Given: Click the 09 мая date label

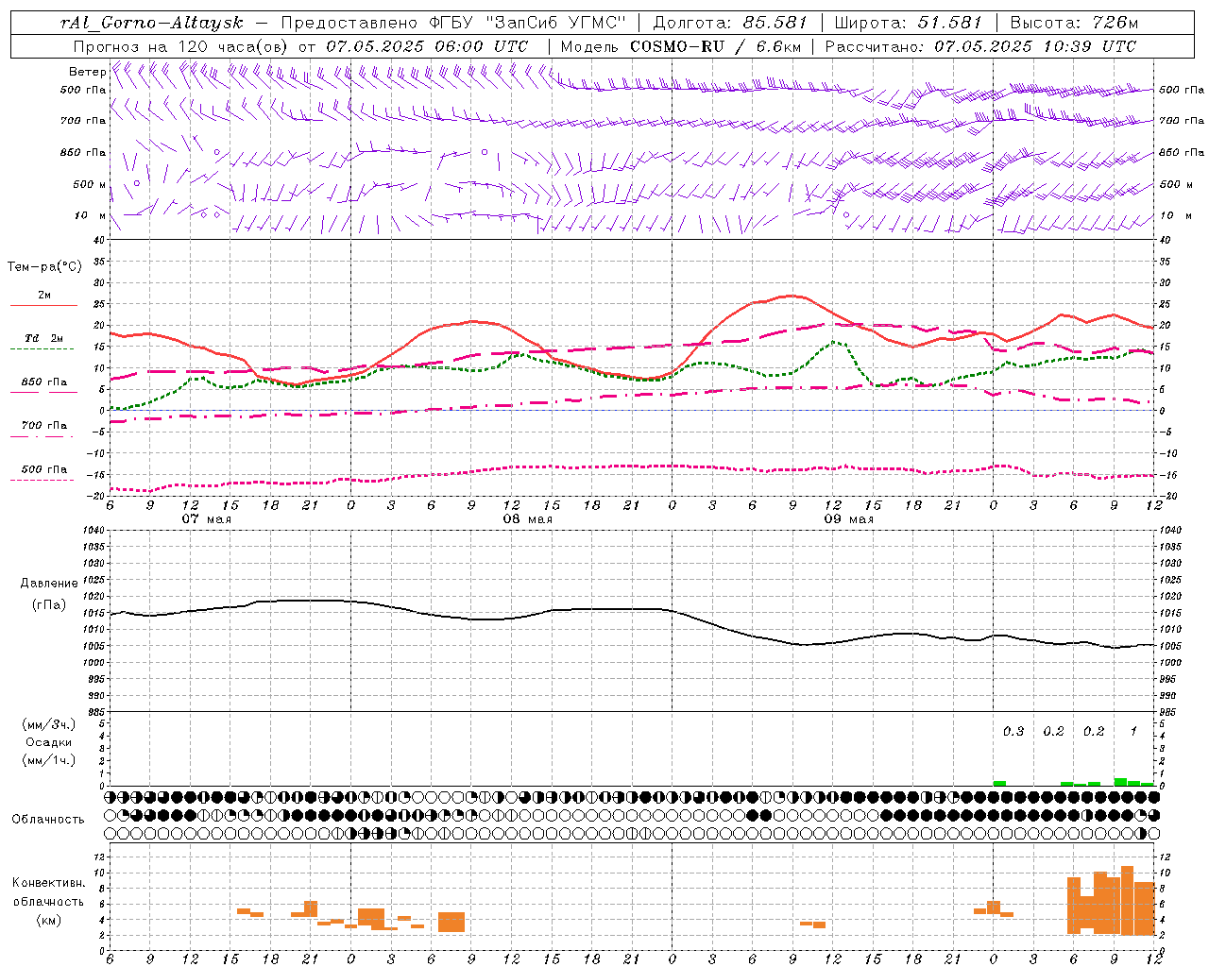Looking at the screenshot, I should (848, 519).
